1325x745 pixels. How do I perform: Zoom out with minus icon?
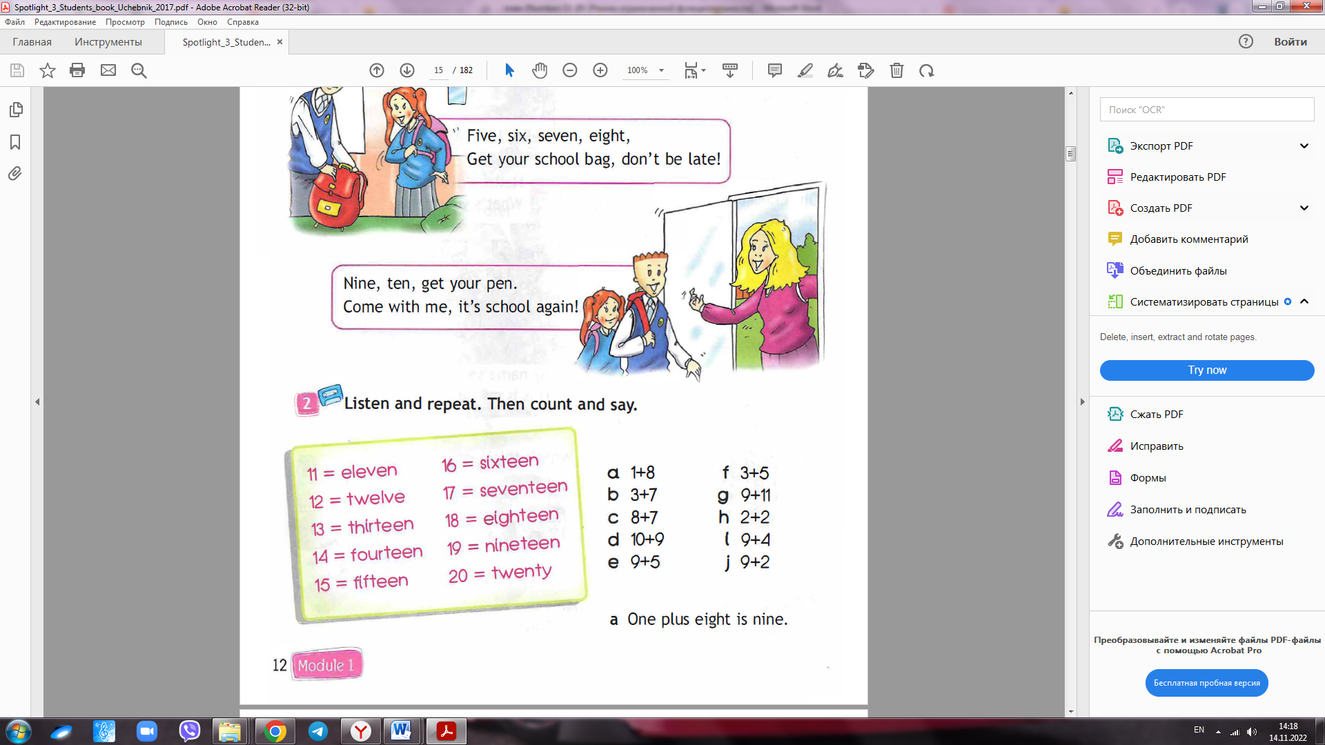(x=570, y=70)
